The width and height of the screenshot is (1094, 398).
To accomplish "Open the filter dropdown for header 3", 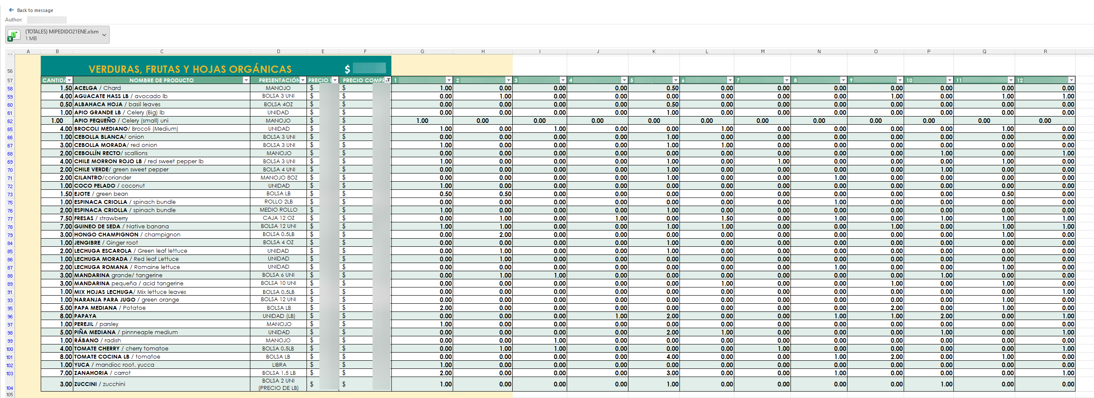I will [563, 80].
